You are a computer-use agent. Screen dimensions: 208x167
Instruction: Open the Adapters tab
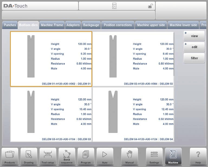pyautogui.click(x=73, y=25)
